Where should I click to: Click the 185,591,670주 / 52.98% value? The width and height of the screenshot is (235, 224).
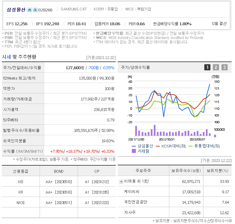94,131
